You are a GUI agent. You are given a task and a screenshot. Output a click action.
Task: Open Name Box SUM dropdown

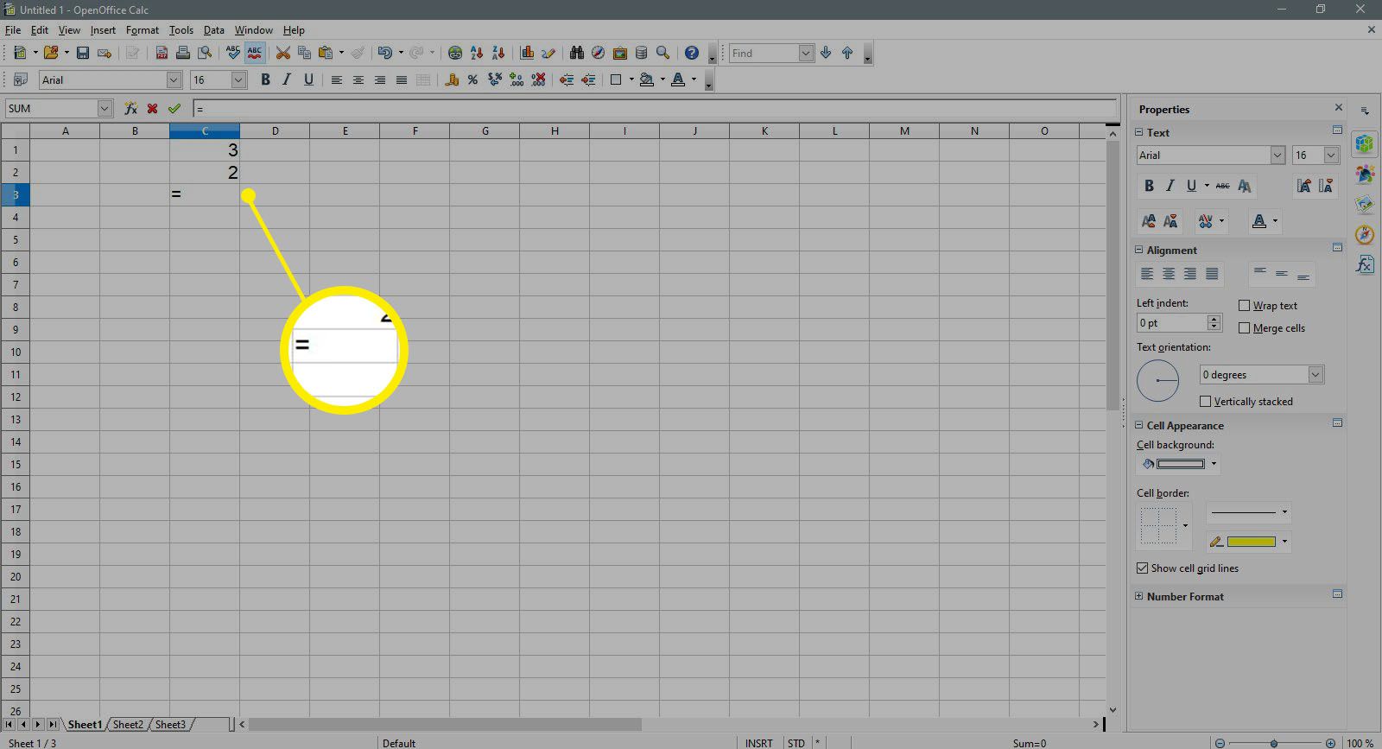point(105,108)
